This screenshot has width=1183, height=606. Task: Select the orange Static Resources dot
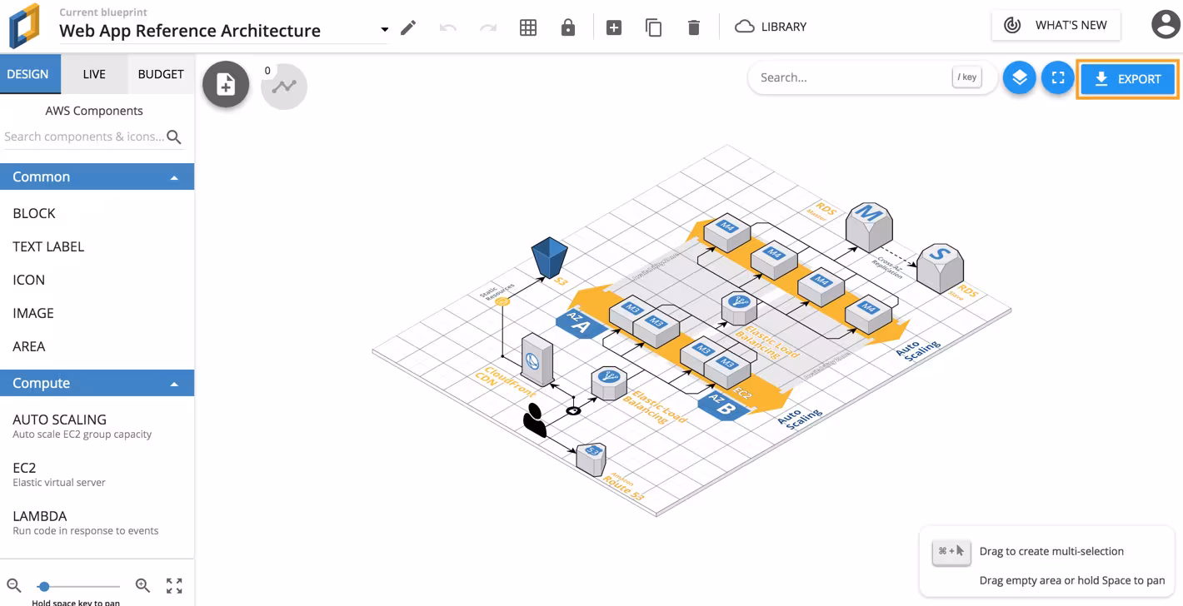pyautogui.click(x=502, y=301)
